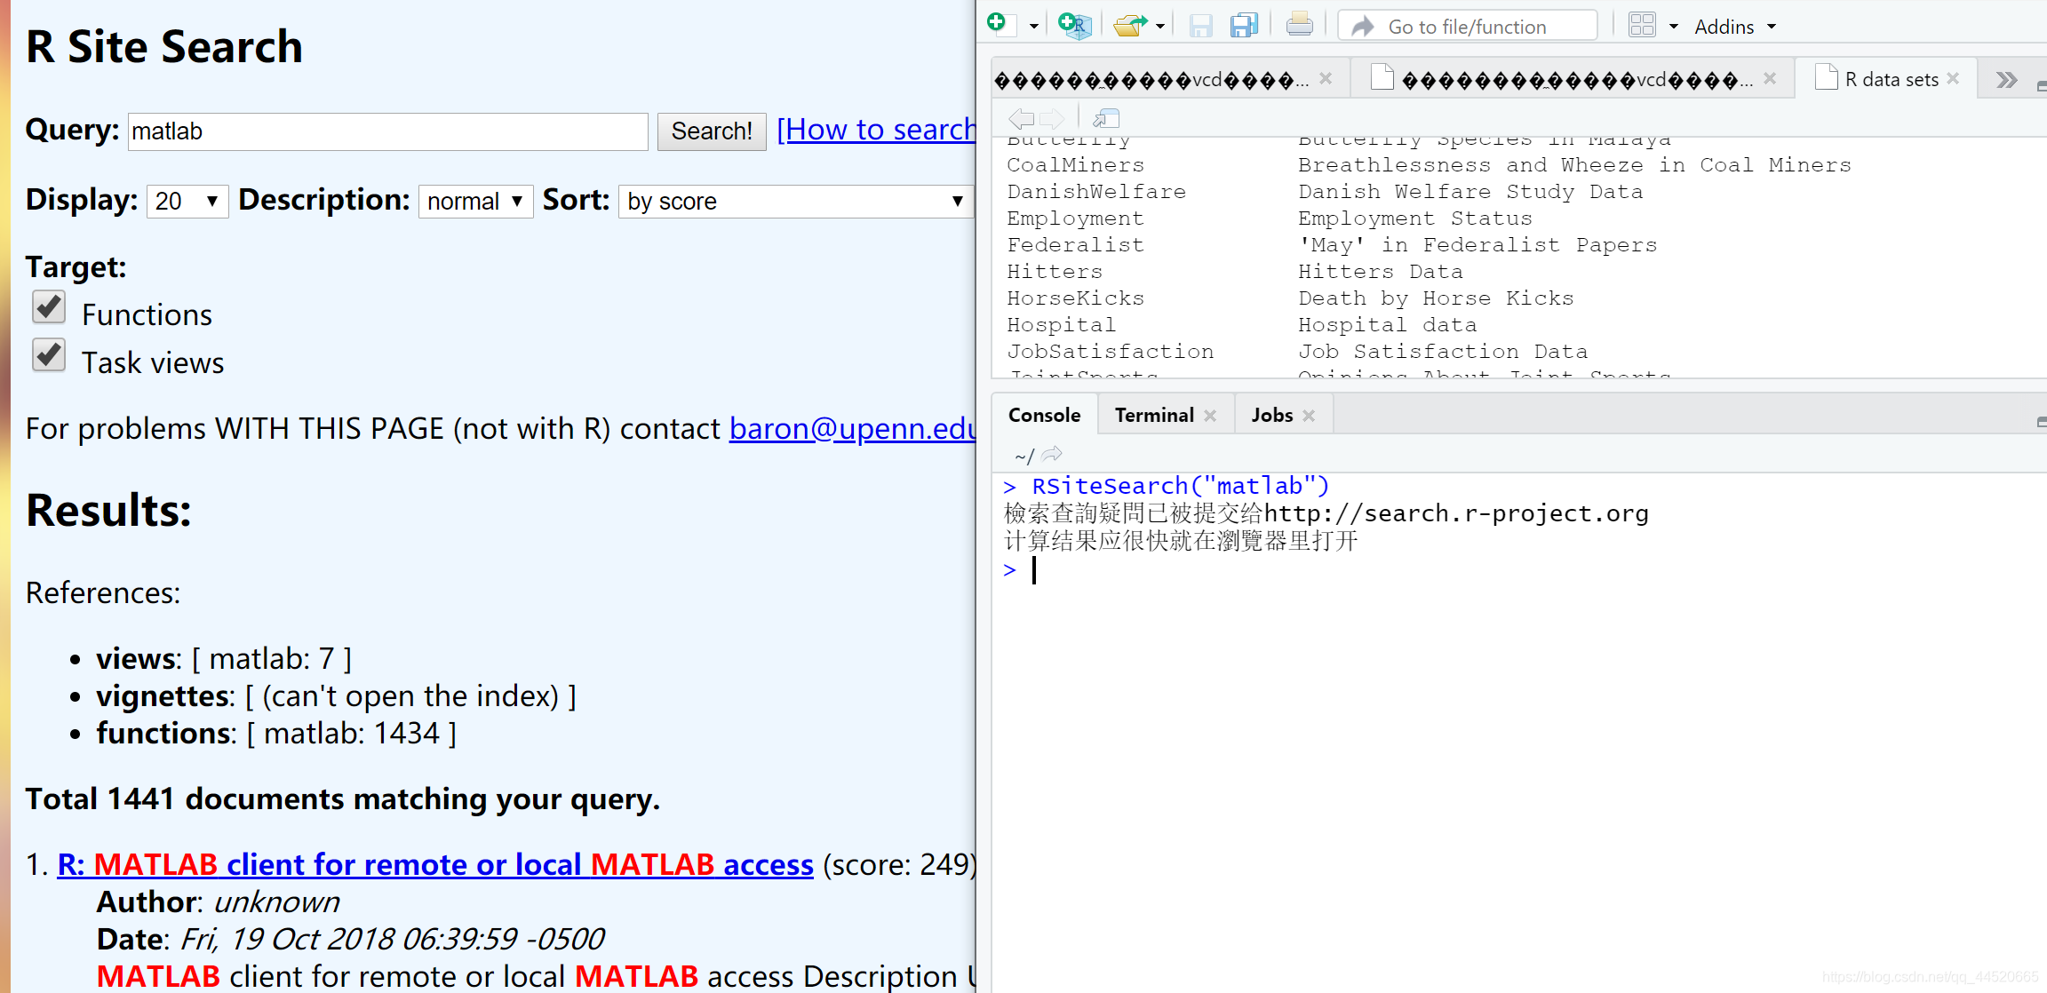Click the Employment Status description text
Screen dimensions: 2047x993
1414,218
